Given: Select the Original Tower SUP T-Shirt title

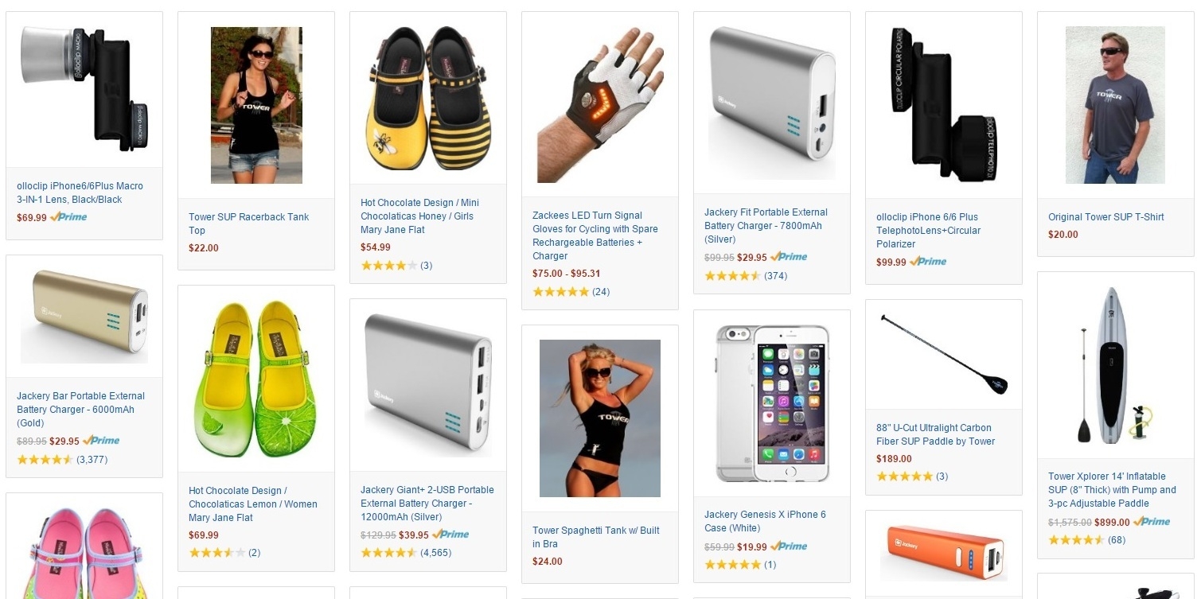Looking at the screenshot, I should point(1106,217).
